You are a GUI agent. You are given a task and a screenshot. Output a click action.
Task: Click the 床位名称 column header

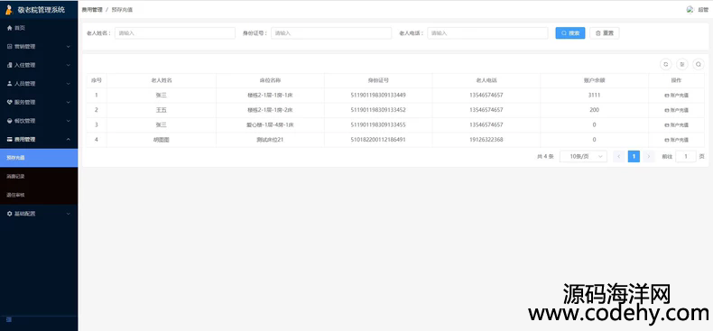click(270, 80)
